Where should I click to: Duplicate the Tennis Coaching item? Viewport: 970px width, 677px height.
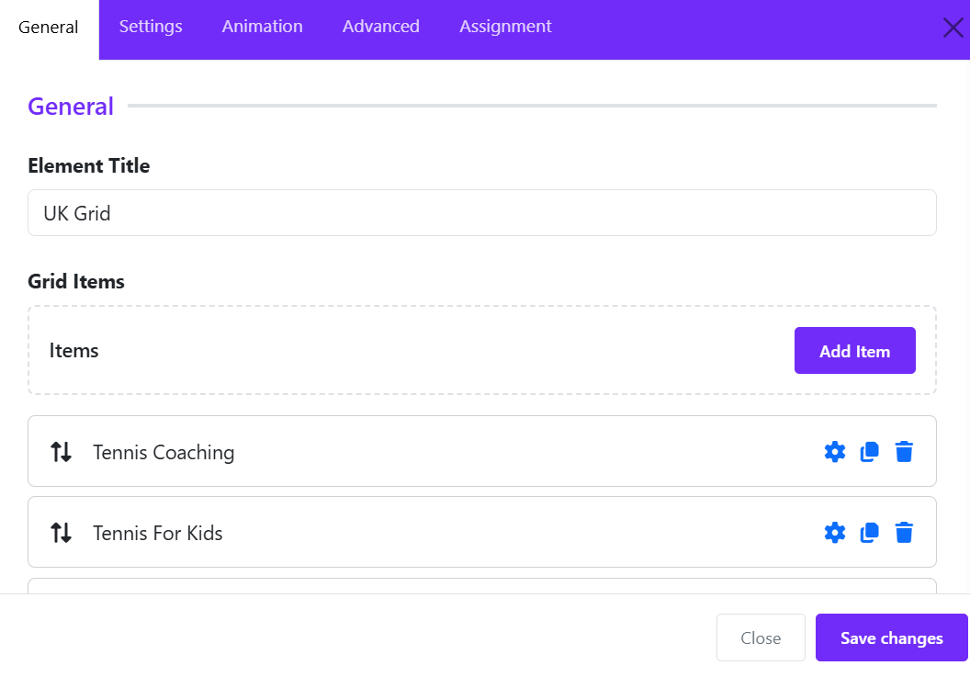pos(869,452)
